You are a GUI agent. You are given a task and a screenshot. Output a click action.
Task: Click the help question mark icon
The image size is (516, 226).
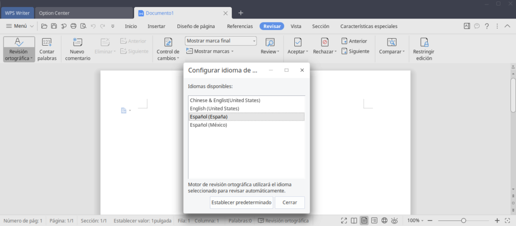click(487, 26)
